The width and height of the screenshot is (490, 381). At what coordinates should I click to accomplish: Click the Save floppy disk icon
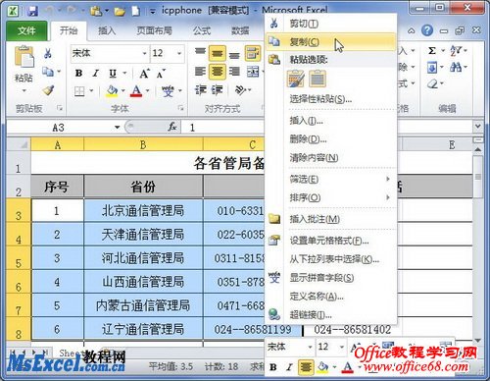[x=33, y=11]
